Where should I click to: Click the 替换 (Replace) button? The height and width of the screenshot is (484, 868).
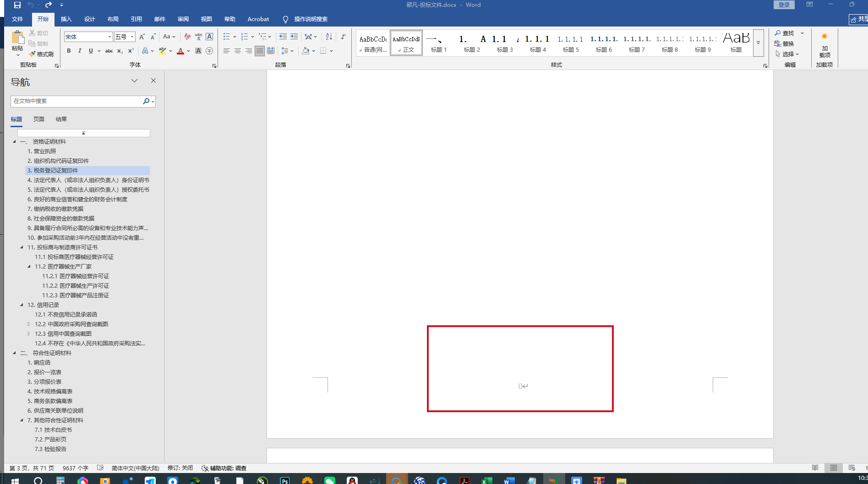[784, 43]
